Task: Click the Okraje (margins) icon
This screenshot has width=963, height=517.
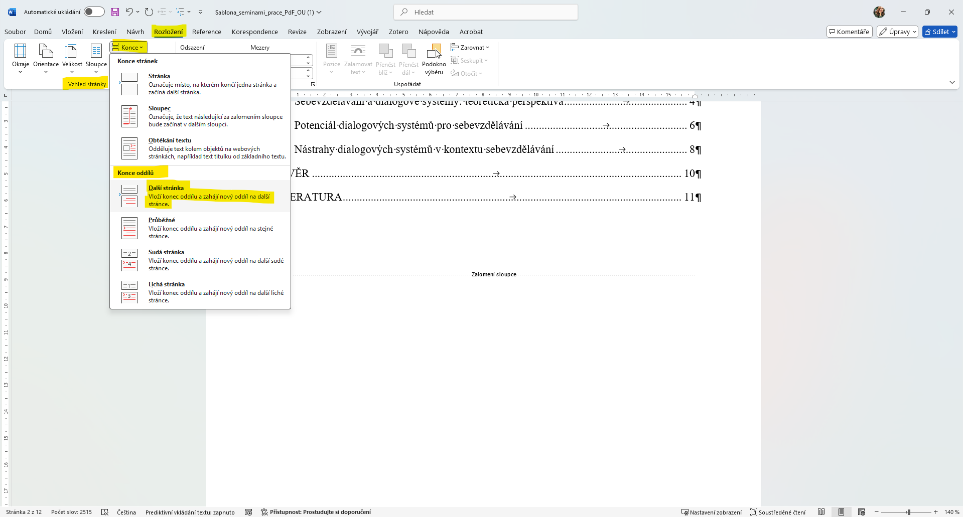Action: [21, 52]
